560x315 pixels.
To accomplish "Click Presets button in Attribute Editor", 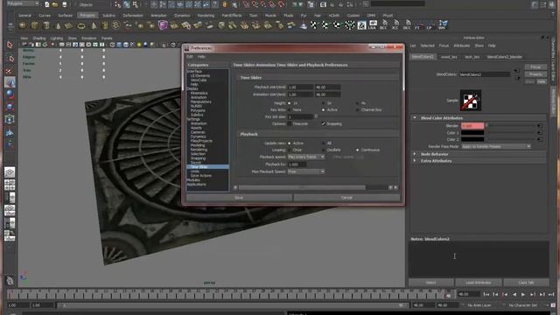I will [x=535, y=74].
